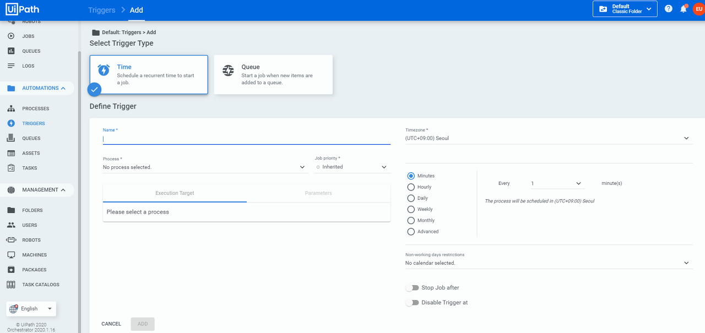Click the language globe icon
The image size is (705, 333).
tap(14, 309)
